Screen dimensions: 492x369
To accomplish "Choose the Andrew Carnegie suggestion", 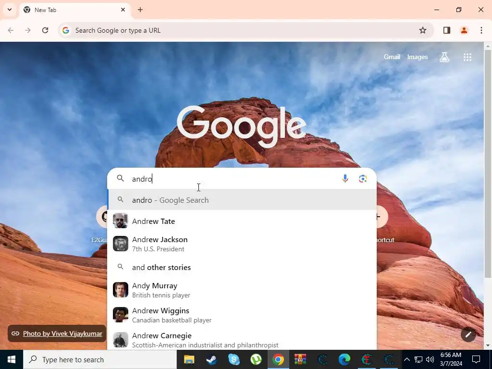I will pyautogui.click(x=242, y=340).
